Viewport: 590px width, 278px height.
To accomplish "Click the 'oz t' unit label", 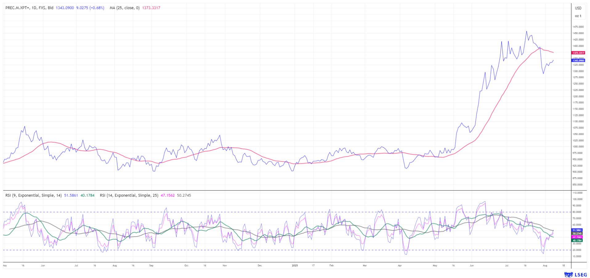I will (578, 16).
